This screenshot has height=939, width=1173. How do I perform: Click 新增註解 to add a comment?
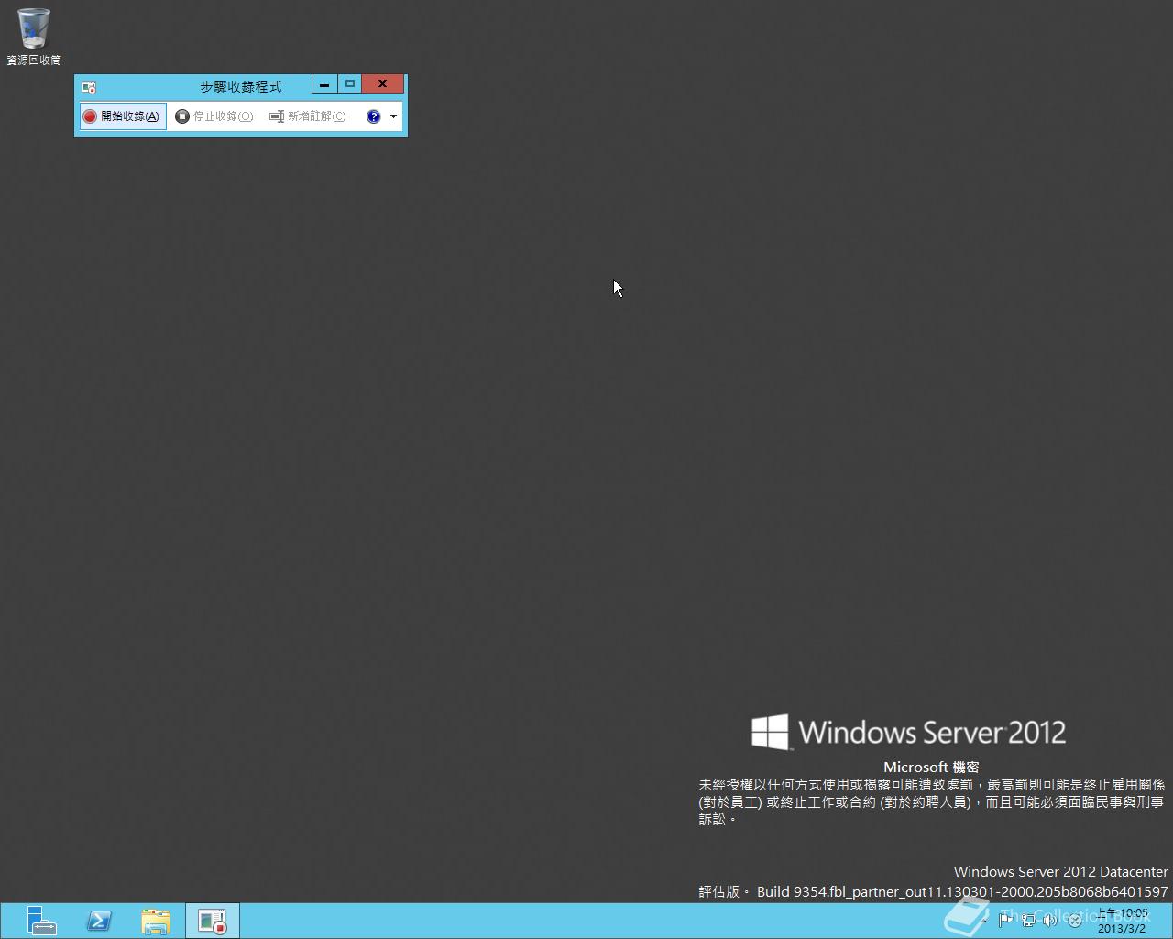click(x=308, y=116)
